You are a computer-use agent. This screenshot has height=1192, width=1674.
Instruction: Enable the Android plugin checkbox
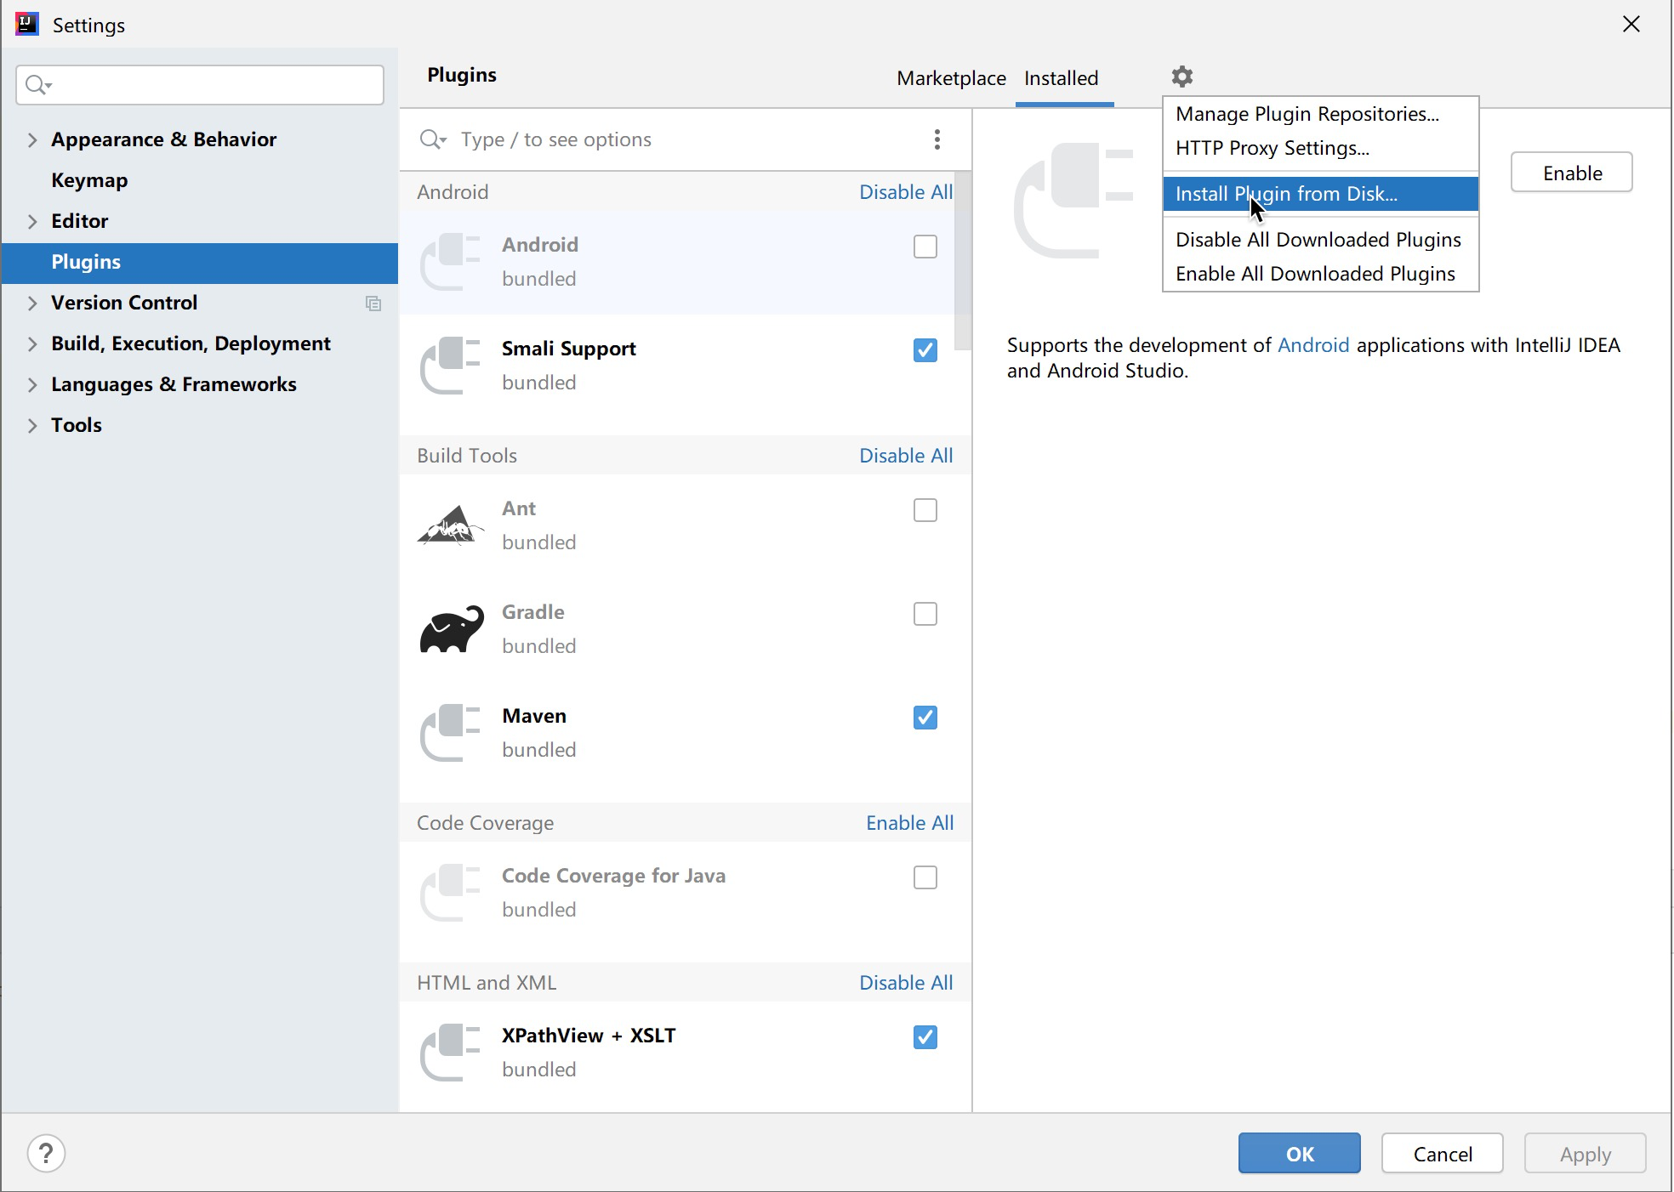point(925,247)
